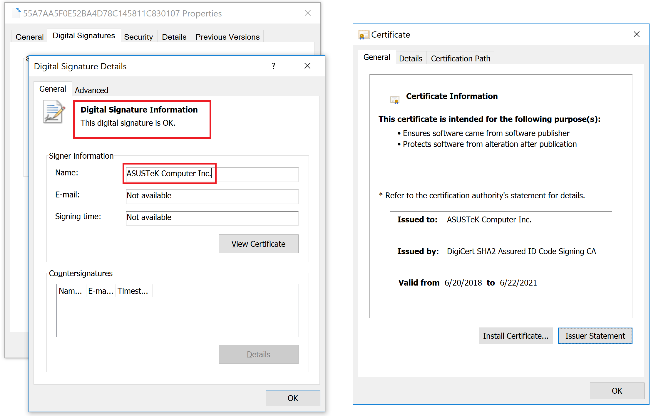This screenshot has width=656, height=416.
Task: Click the Details tab in Certificate window
Action: pos(410,58)
